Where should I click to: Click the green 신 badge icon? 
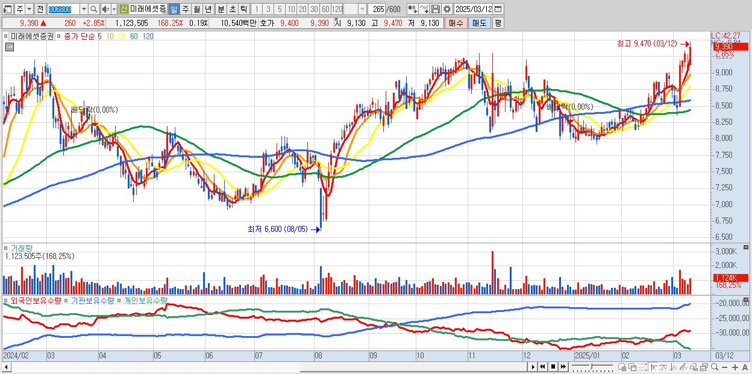tap(124, 9)
